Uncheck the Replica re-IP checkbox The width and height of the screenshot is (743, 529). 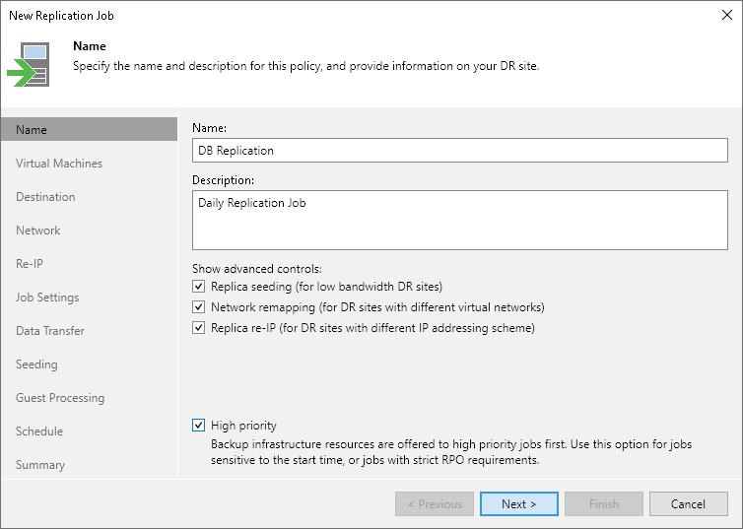pos(200,328)
